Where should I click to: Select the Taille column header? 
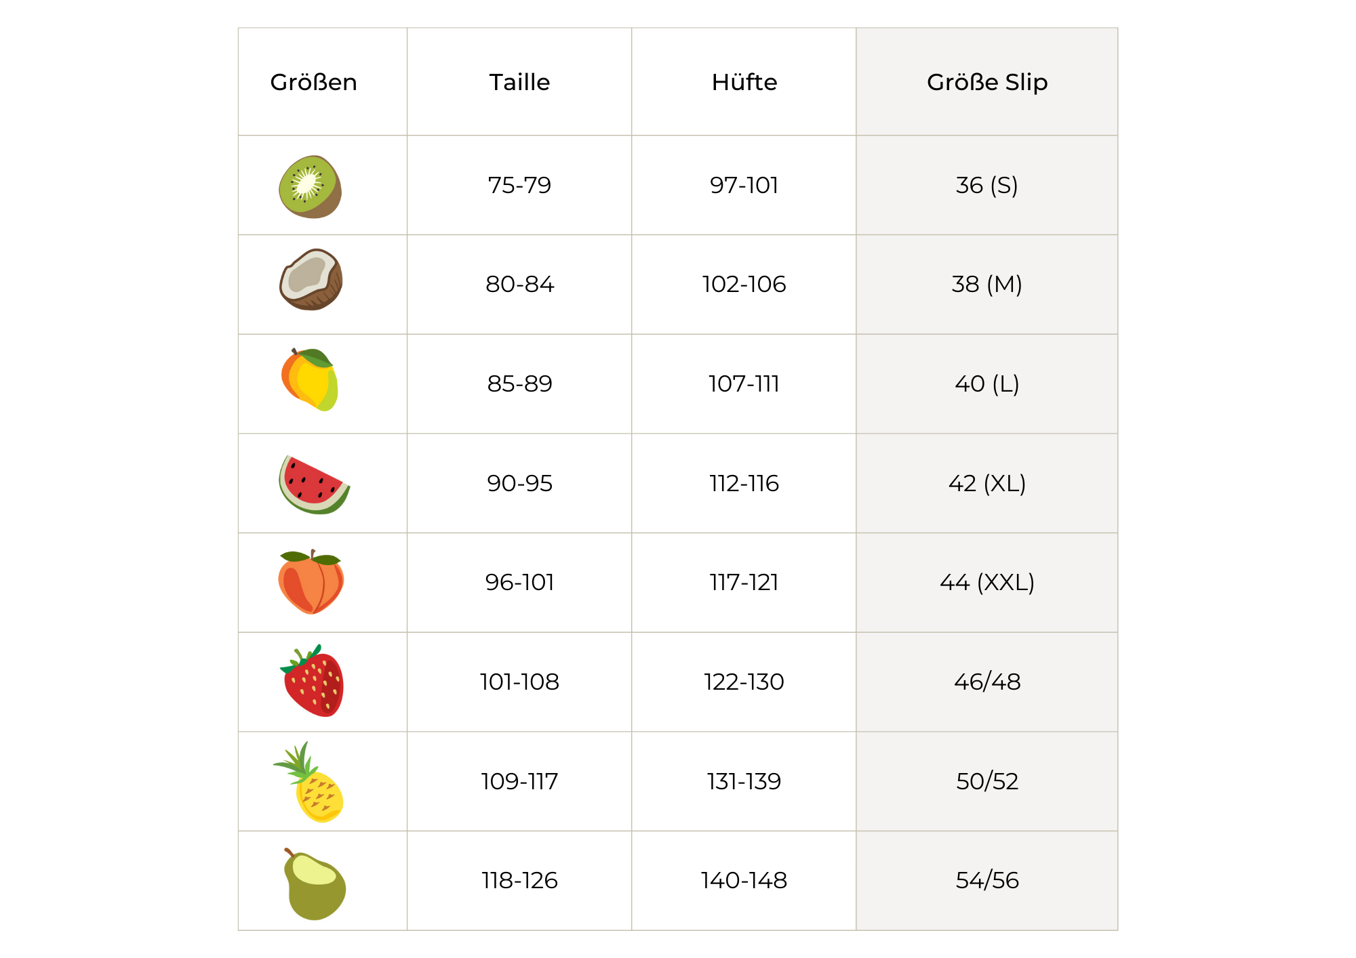tap(519, 82)
